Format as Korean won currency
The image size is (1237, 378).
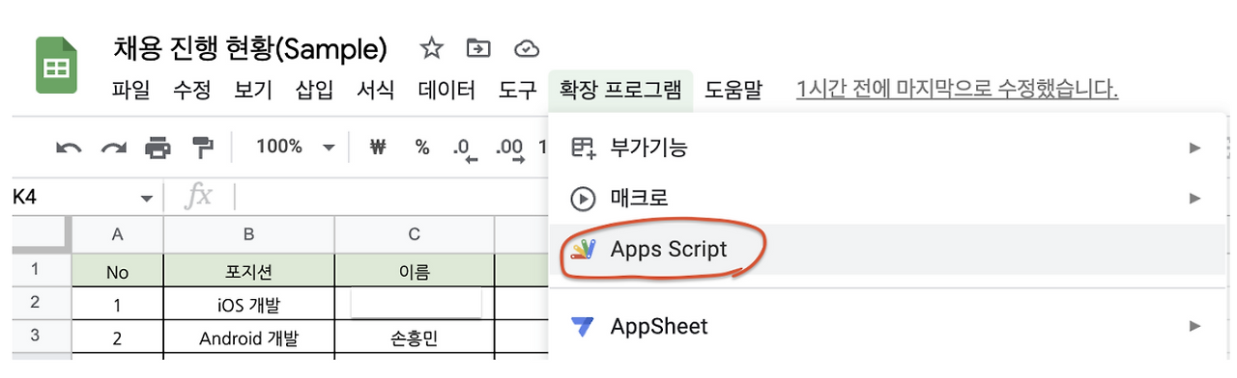tap(378, 147)
